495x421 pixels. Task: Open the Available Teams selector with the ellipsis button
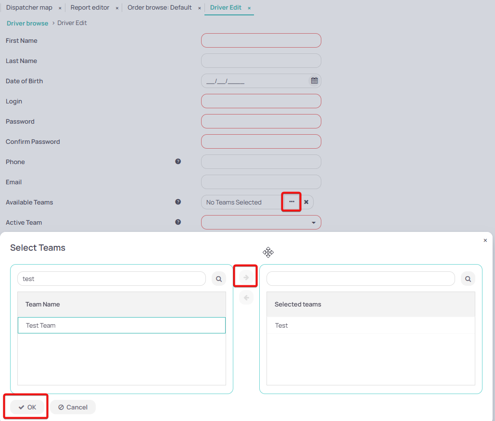tap(291, 202)
